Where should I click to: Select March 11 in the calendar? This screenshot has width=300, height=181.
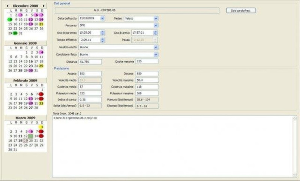point(20,136)
